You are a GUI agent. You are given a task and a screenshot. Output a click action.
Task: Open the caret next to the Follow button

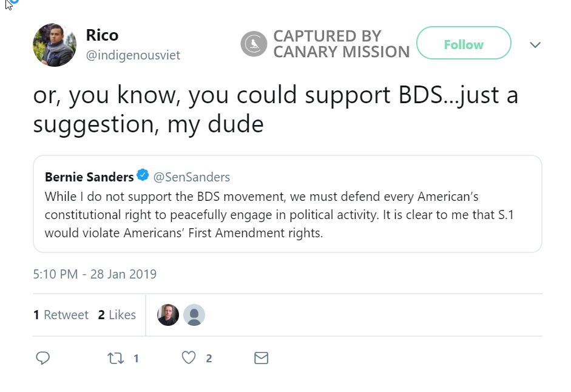coord(535,45)
